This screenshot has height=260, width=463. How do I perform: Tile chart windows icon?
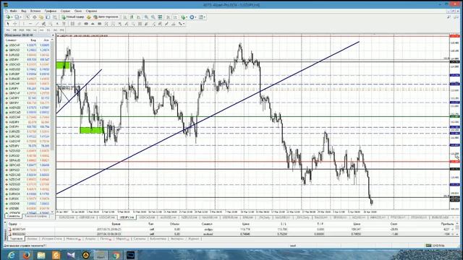tap(160, 17)
